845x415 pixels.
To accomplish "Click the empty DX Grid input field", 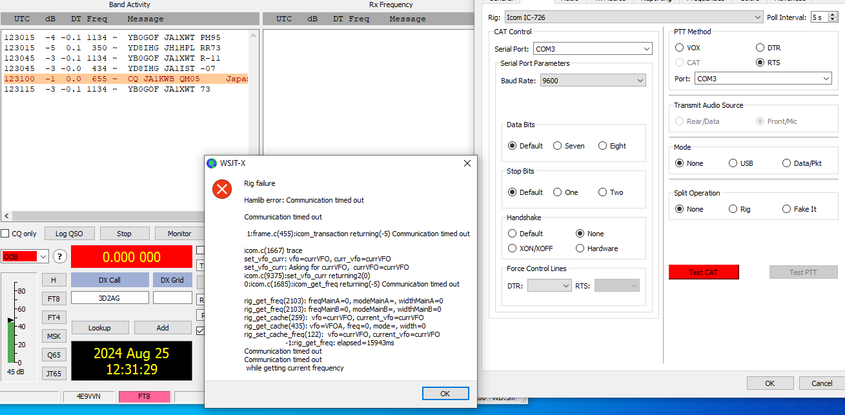I will pyautogui.click(x=172, y=298).
